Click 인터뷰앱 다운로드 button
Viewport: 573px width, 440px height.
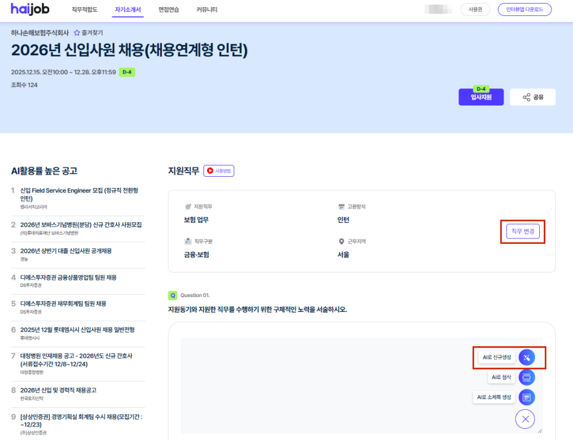[x=524, y=9]
